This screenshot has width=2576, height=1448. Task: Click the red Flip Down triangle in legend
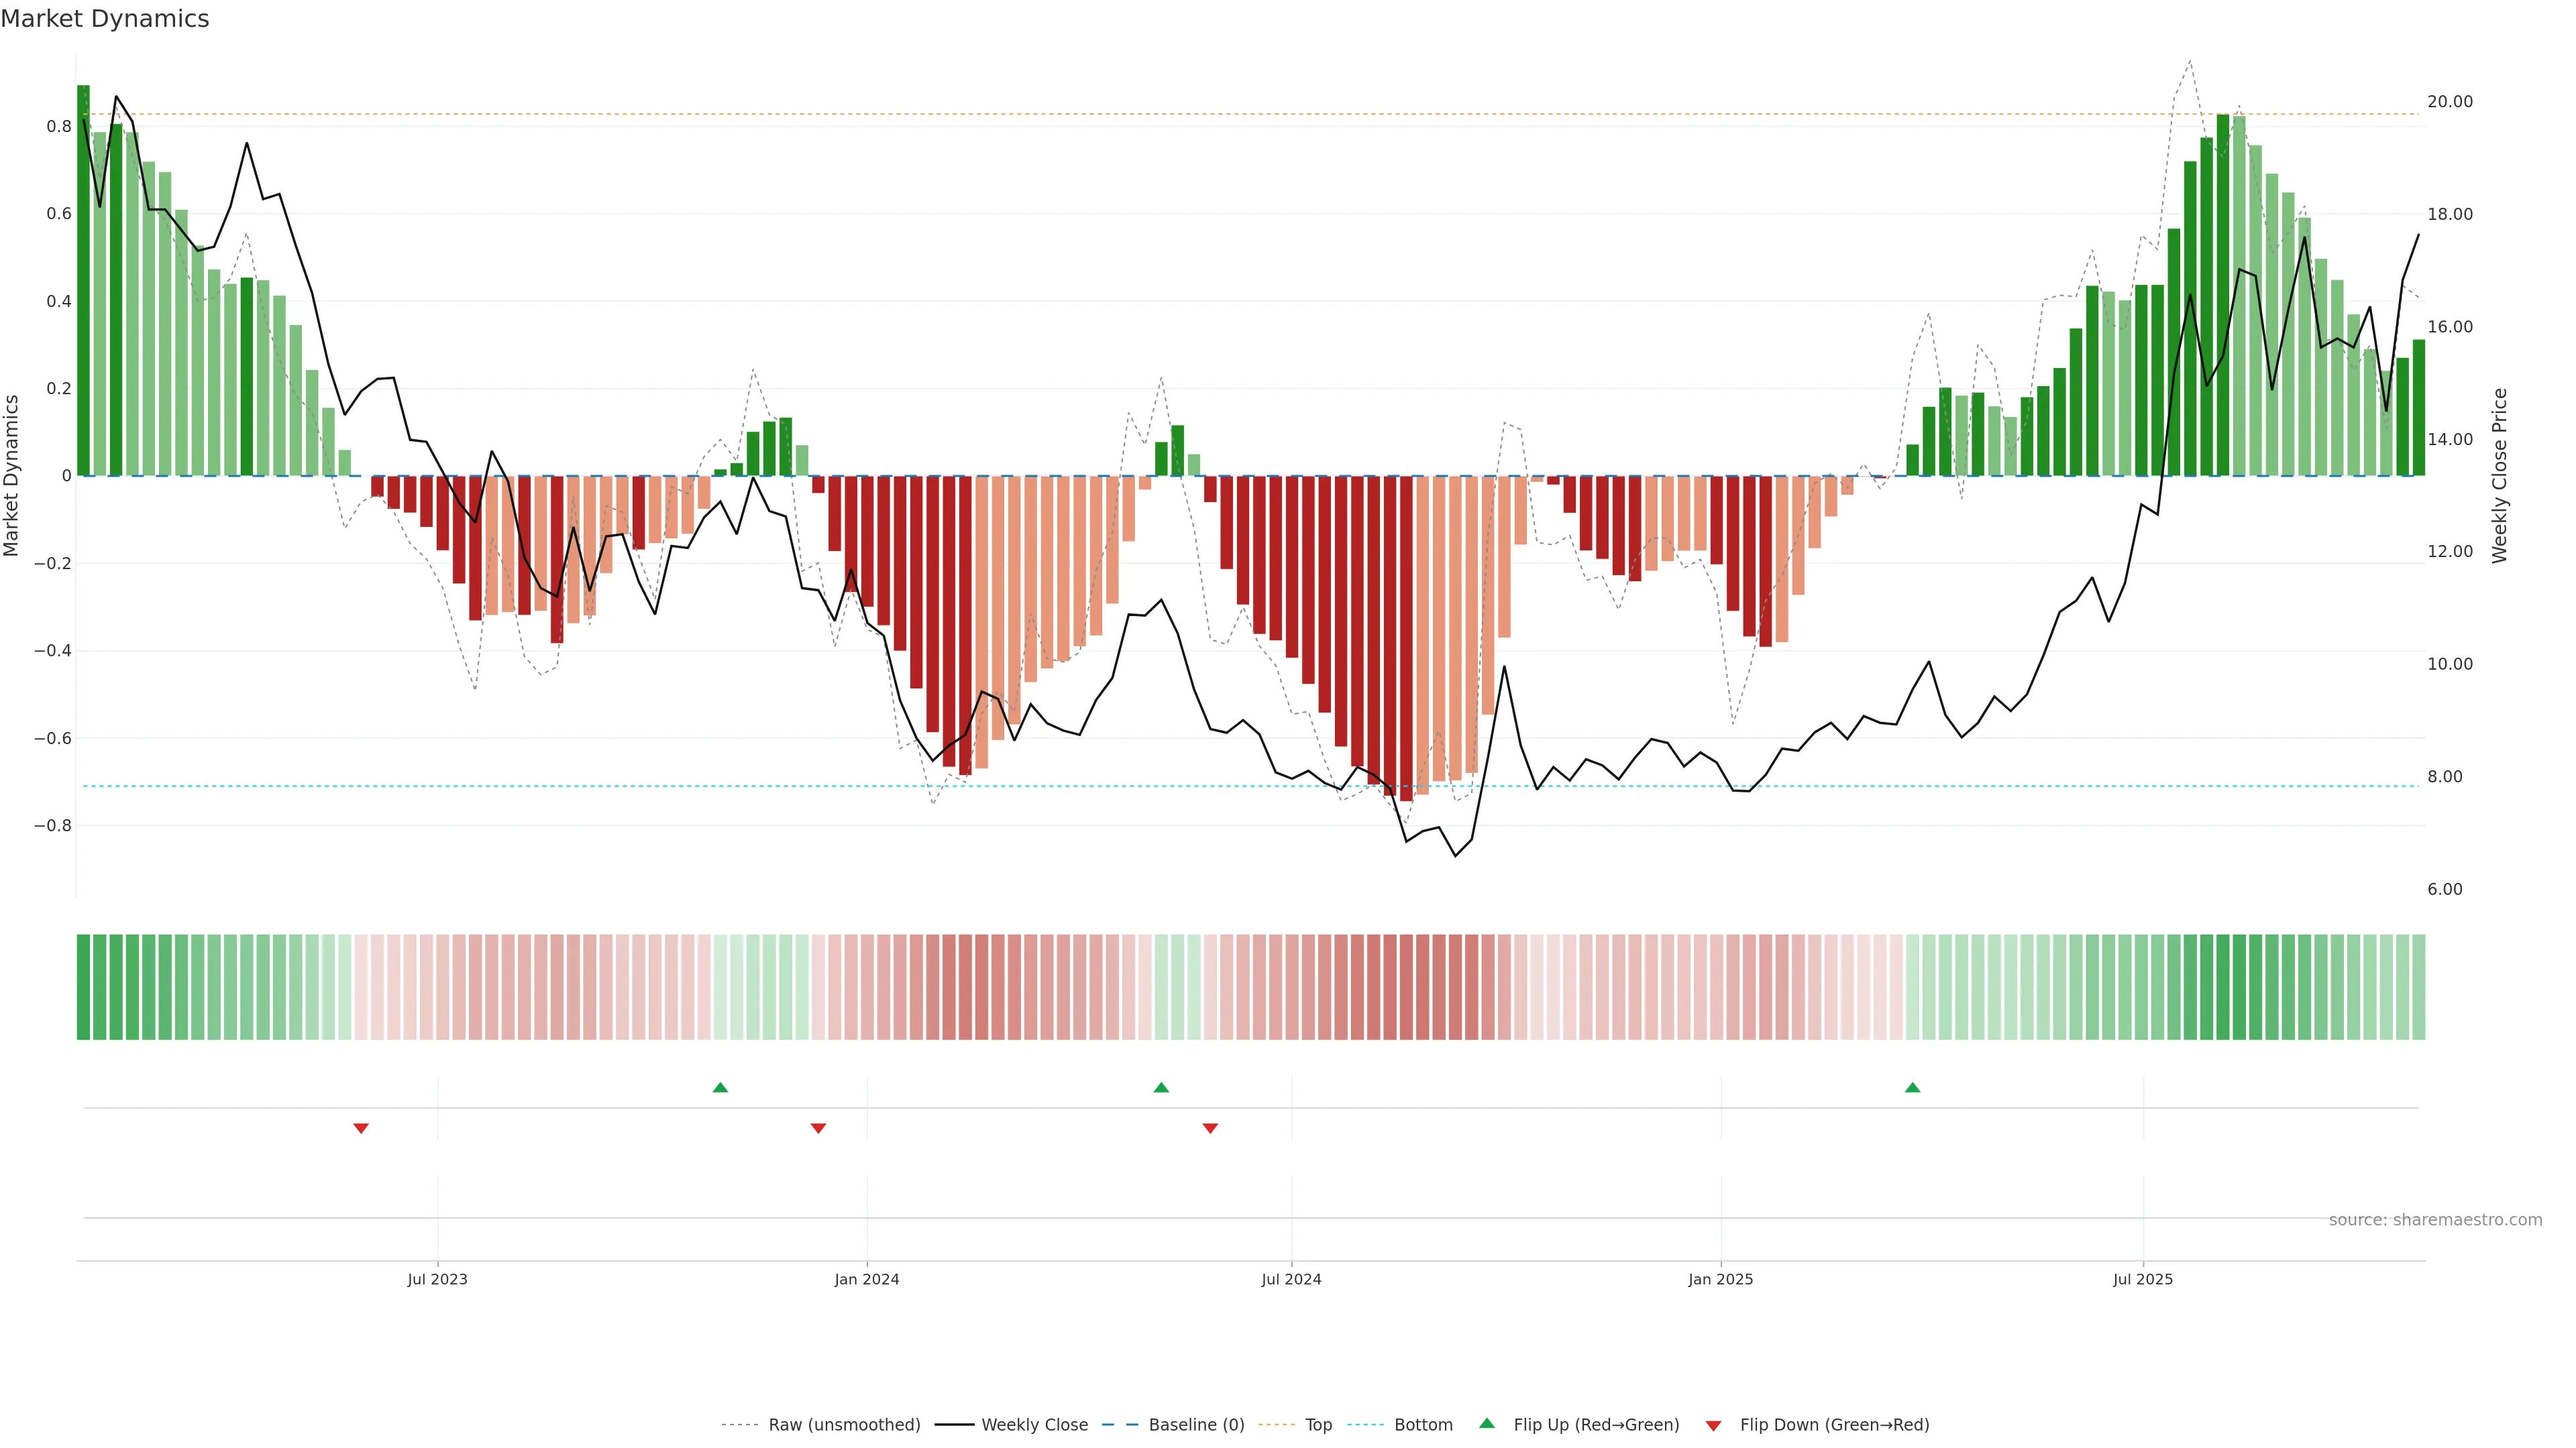pos(1713,1425)
